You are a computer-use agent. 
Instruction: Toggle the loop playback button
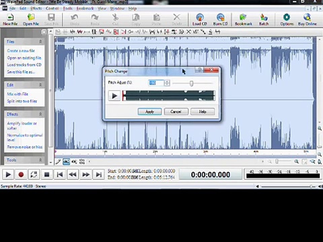pyautogui.click(x=34, y=174)
